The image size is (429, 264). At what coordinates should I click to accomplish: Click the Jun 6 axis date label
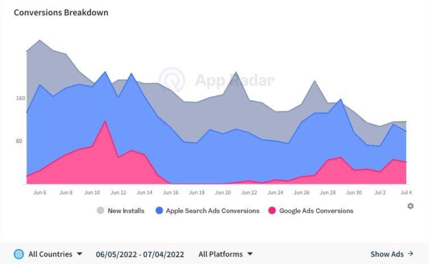tap(40, 192)
